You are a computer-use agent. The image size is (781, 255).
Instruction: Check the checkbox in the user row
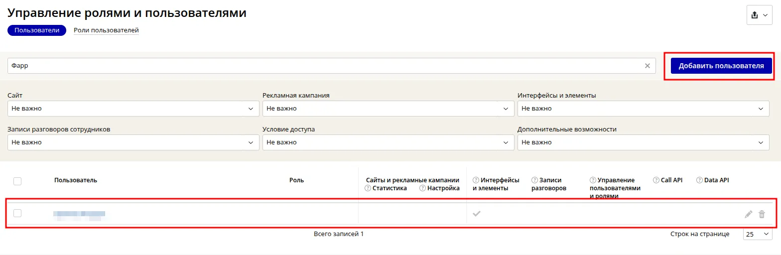tap(17, 213)
